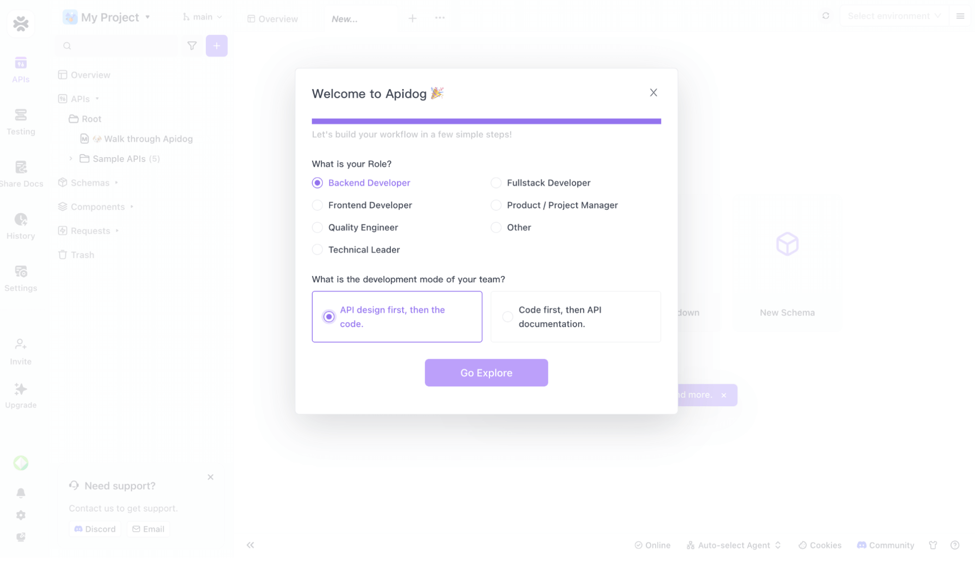Navigate to Share Docs section
The height and width of the screenshot is (570, 975).
(x=21, y=173)
